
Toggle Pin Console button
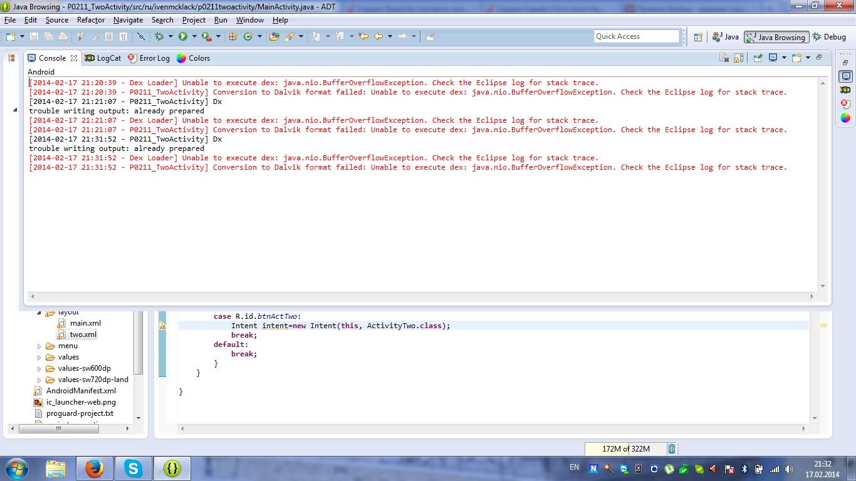coord(758,58)
